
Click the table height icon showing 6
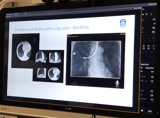point(153,46)
